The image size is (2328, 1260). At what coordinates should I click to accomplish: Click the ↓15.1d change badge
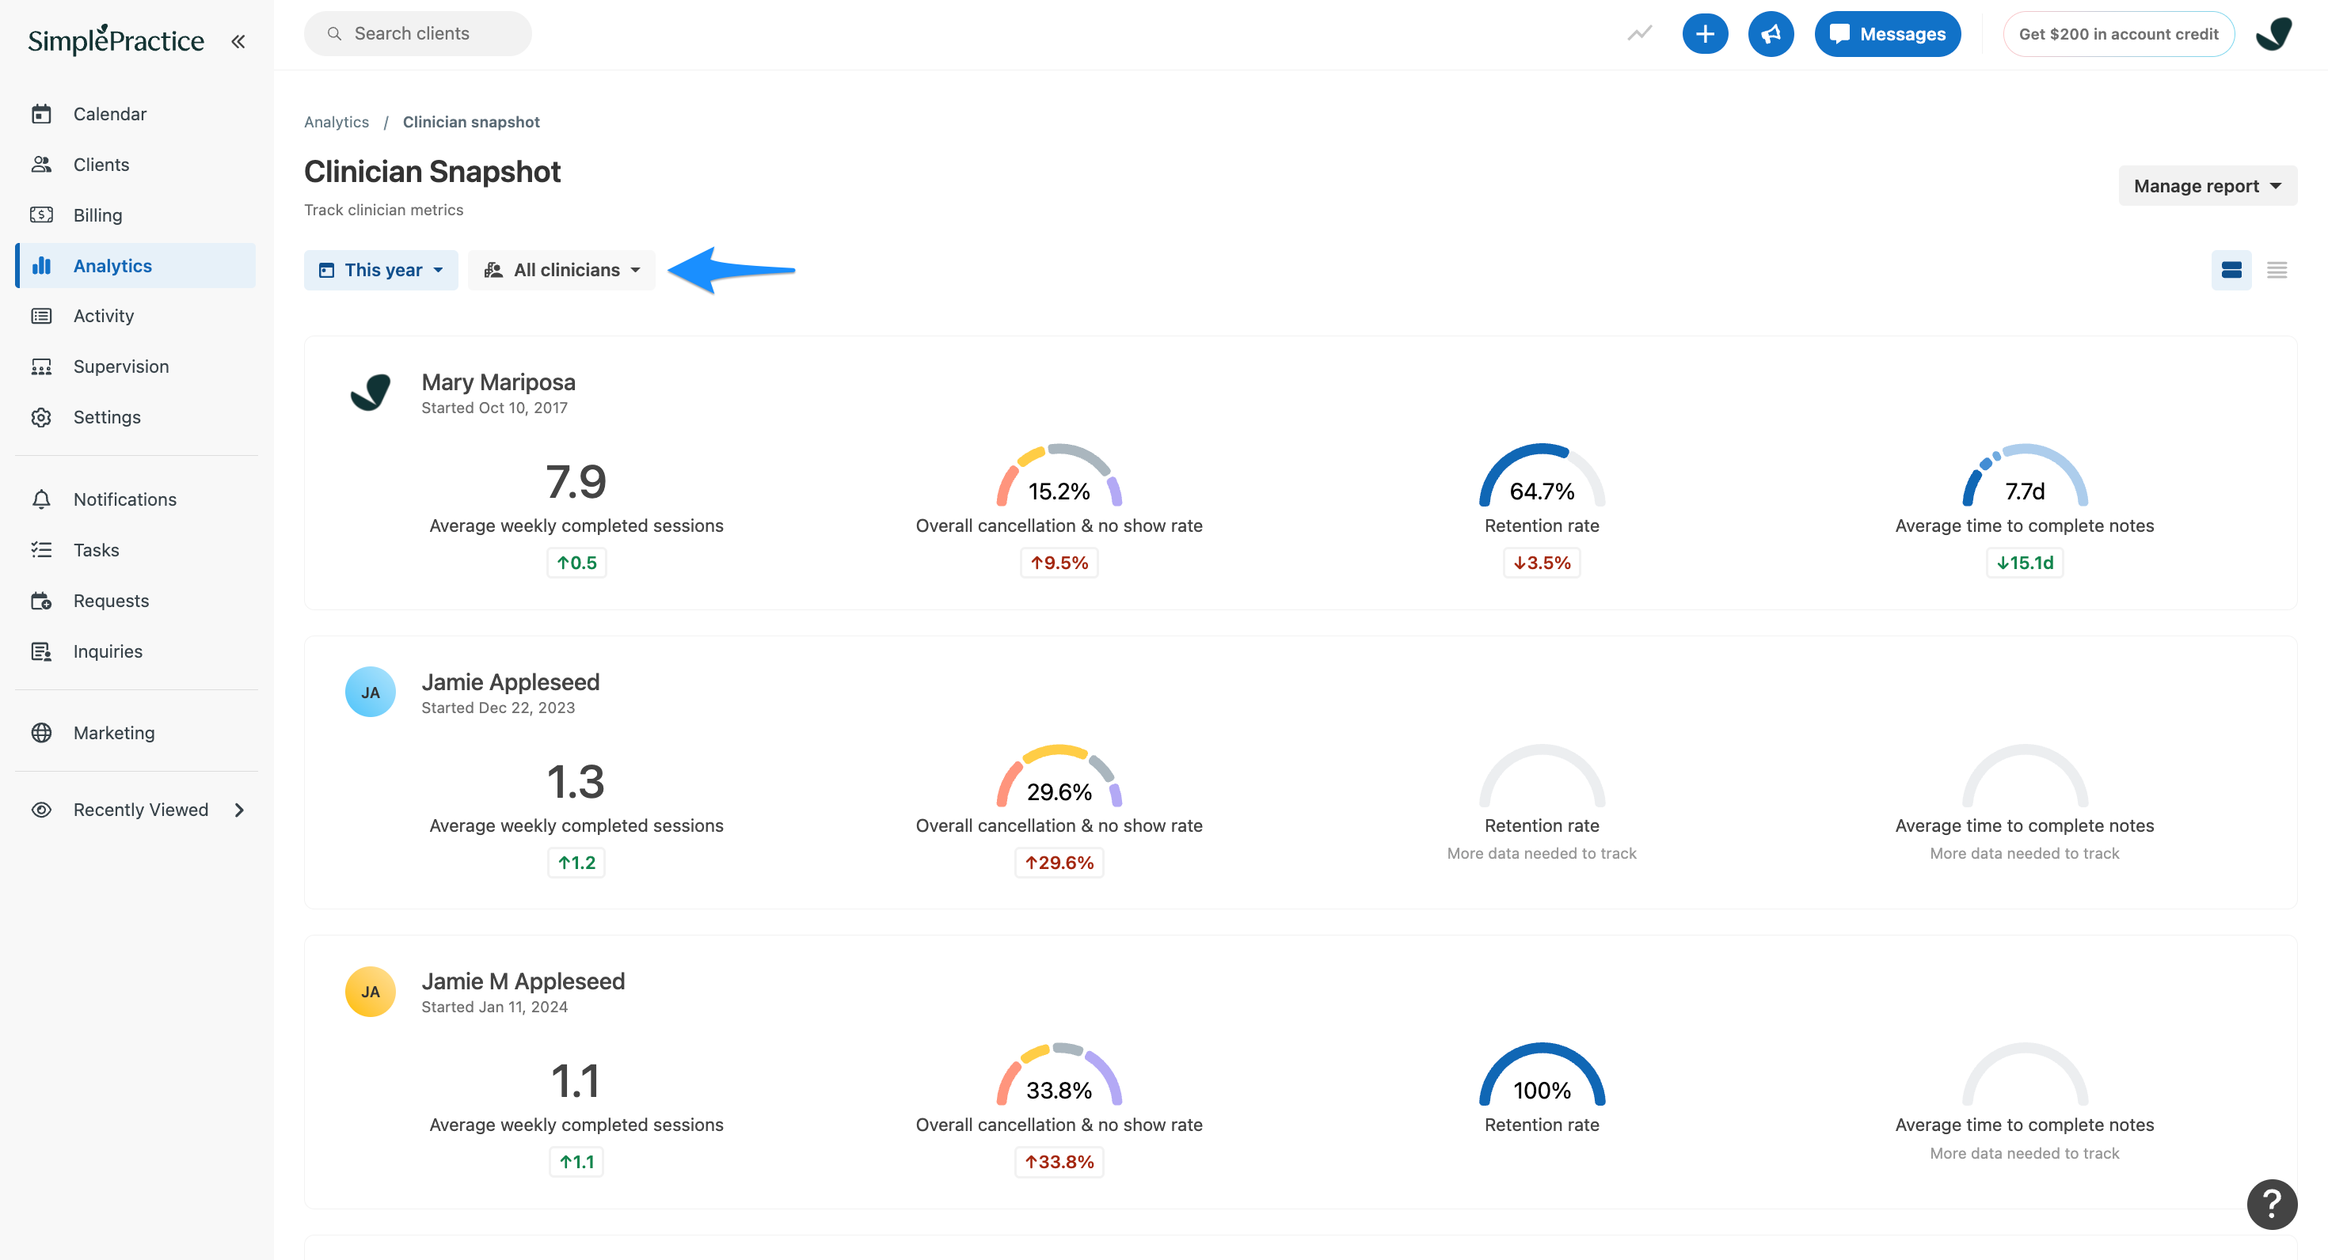pos(2025,563)
